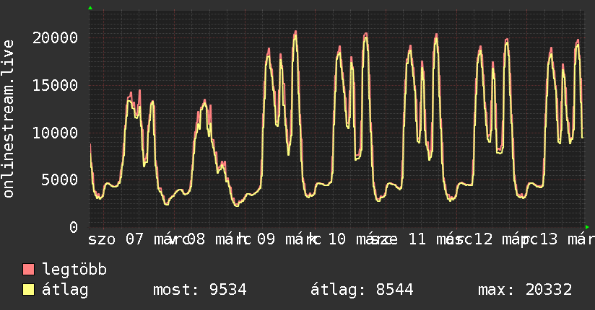Click the átlag: 8544 statistic
The image size is (595, 310).
[x=362, y=290]
